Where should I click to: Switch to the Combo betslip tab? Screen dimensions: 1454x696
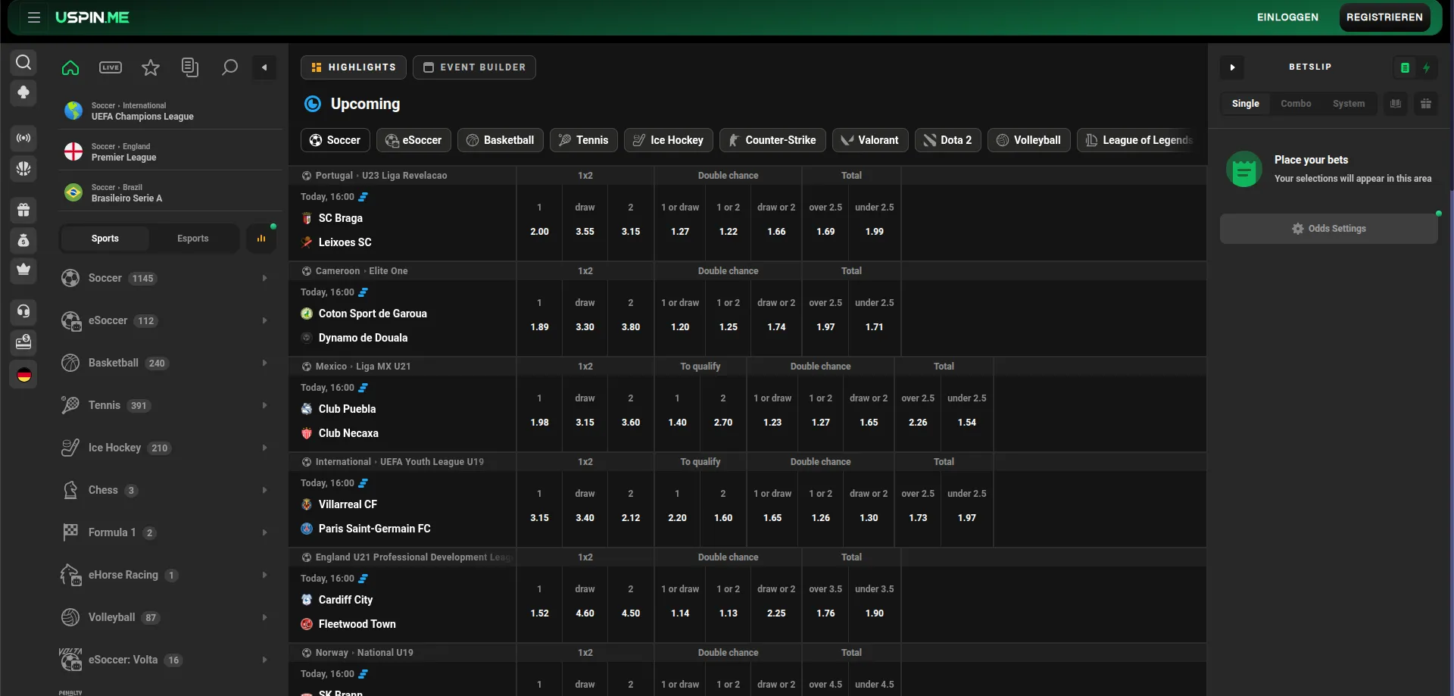tap(1295, 104)
